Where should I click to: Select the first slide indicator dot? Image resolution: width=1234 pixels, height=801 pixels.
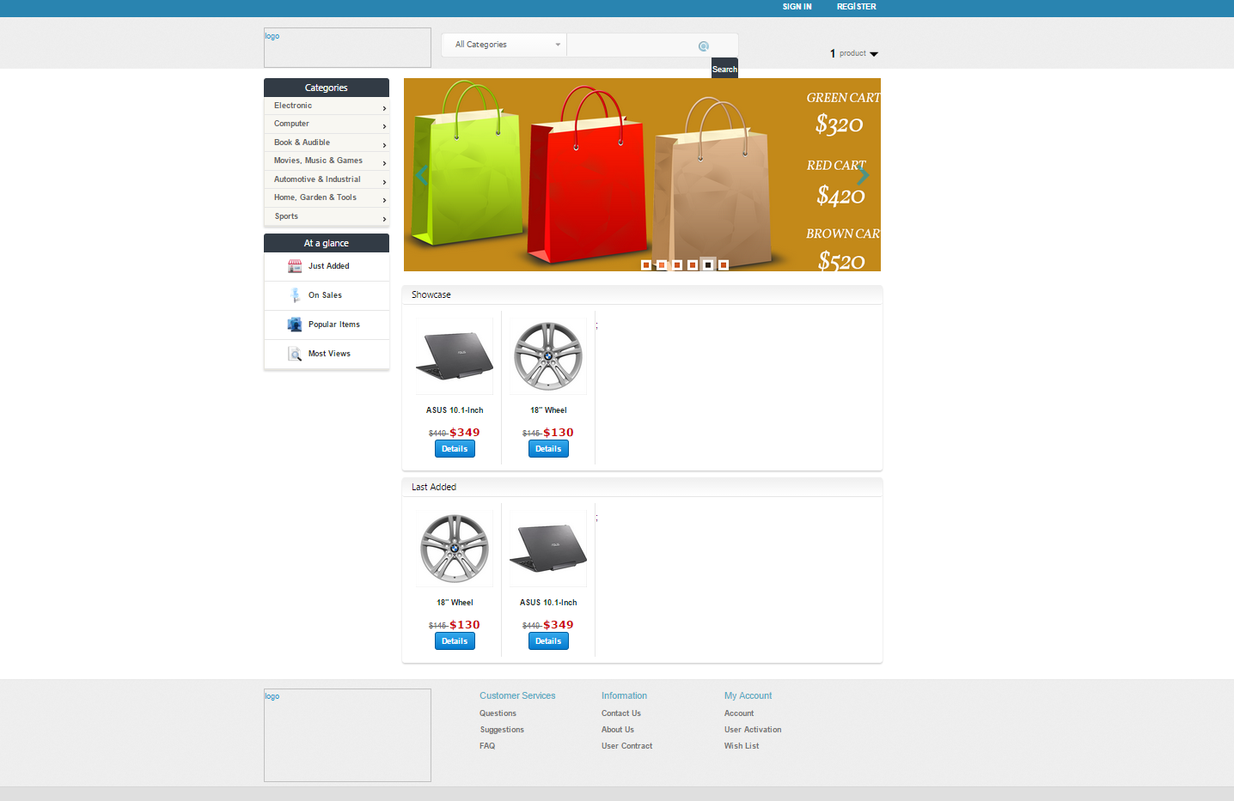pyautogui.click(x=646, y=265)
